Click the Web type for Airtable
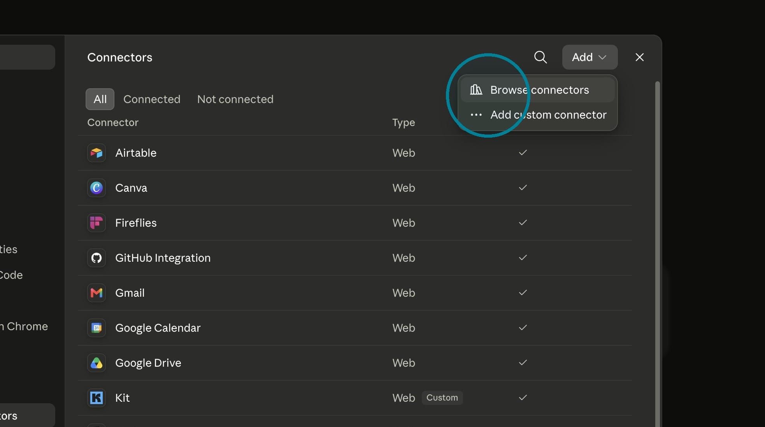 404,153
